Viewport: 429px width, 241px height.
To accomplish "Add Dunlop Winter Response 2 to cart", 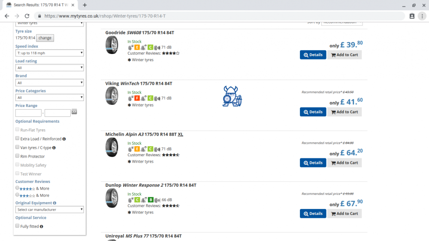I will (x=344, y=214).
